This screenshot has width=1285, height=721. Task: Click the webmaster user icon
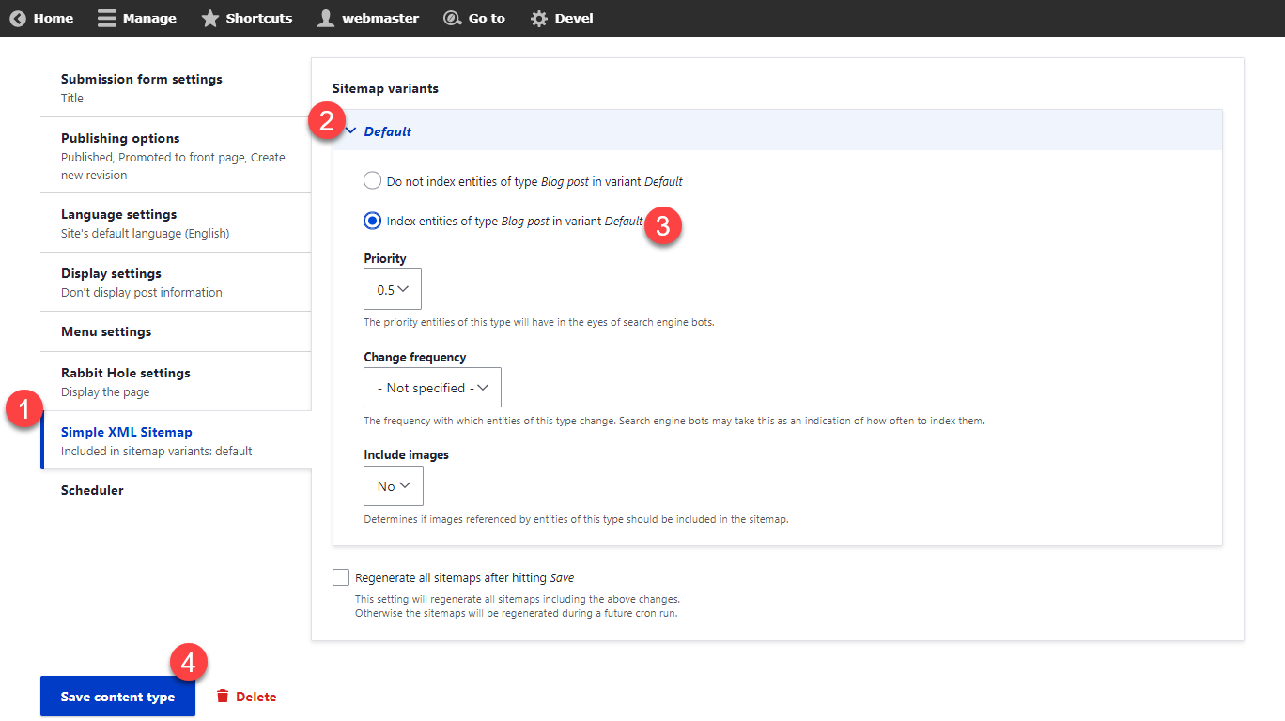coord(326,18)
